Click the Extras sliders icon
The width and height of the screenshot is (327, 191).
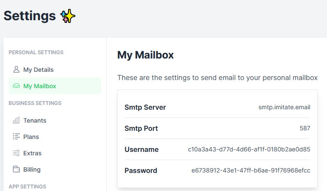[x=16, y=153]
